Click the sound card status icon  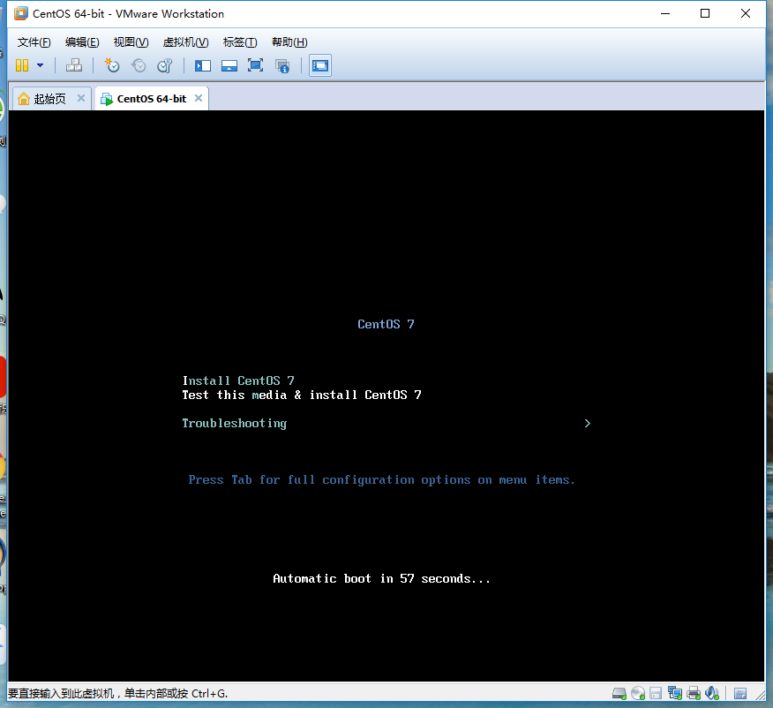[x=712, y=694]
